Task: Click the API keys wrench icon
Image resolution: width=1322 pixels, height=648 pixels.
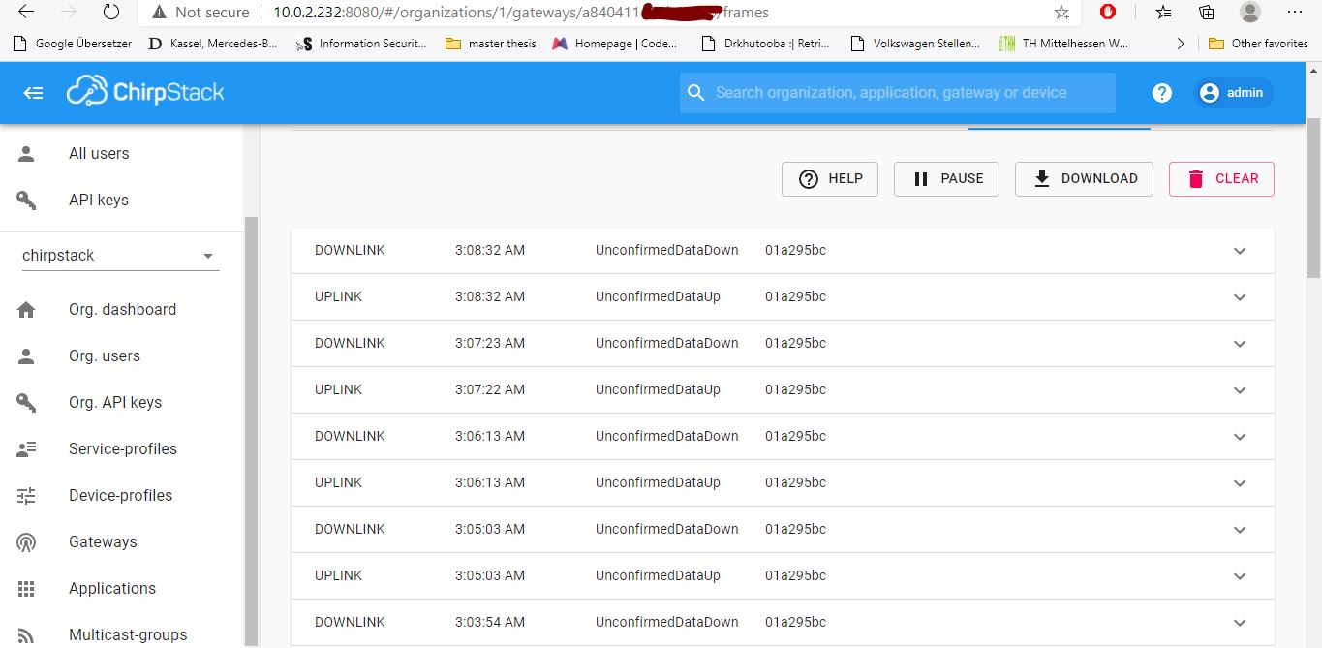Action: click(26, 200)
